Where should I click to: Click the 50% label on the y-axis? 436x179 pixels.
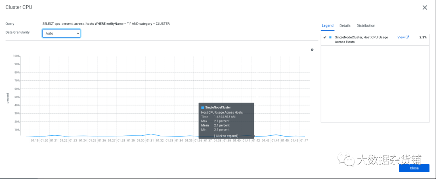pyautogui.click(x=17, y=97)
